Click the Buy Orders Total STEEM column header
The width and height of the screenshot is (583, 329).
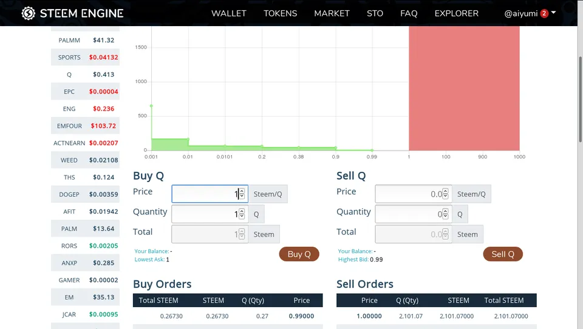click(x=159, y=300)
